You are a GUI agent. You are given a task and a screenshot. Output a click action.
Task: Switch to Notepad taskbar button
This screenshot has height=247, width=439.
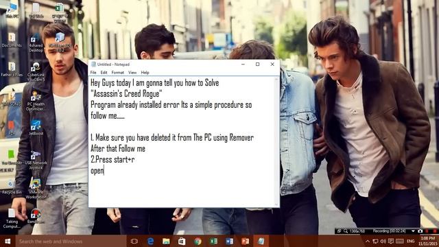pyautogui.click(x=261, y=241)
